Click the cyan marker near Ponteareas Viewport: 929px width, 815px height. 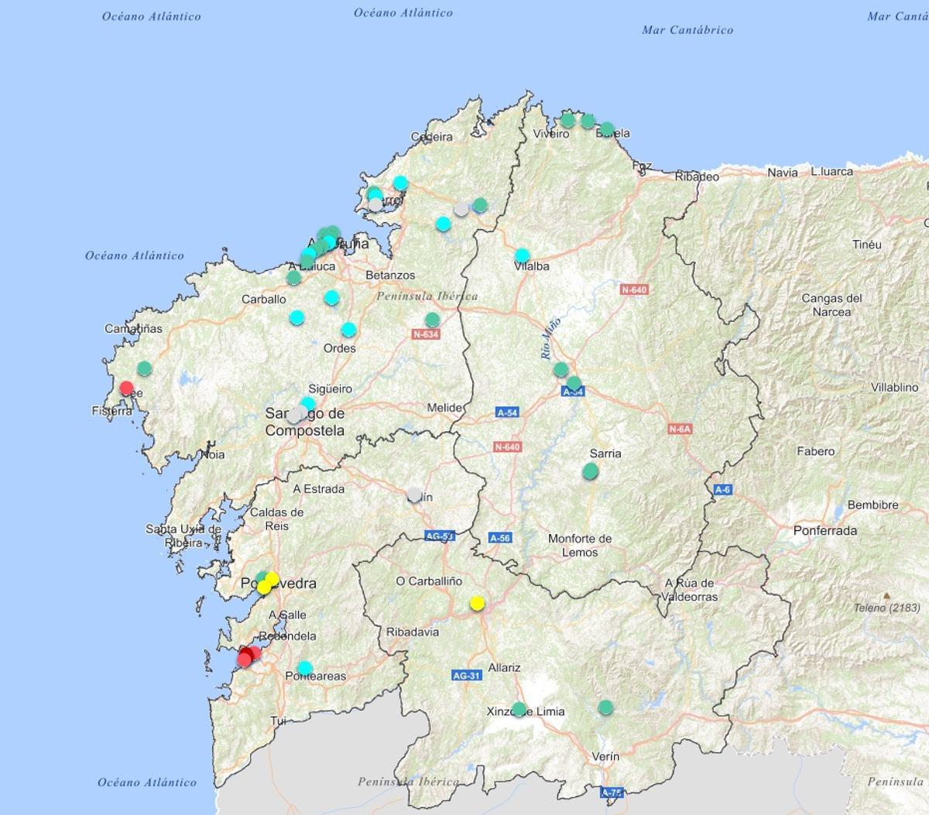304,666
